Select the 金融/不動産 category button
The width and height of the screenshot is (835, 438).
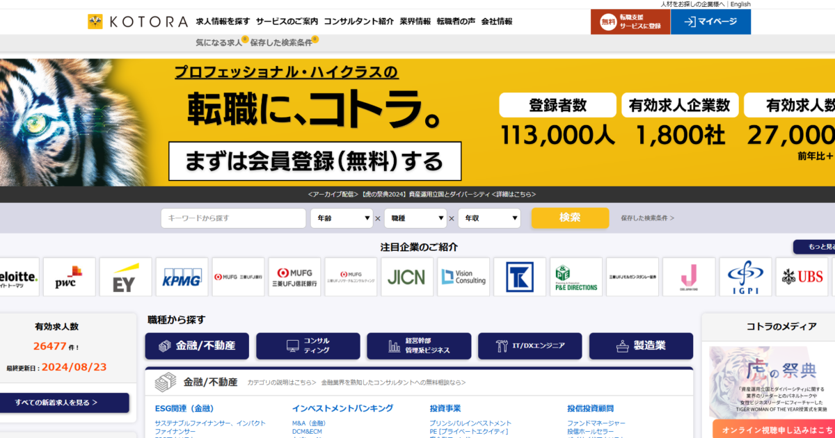tap(197, 346)
